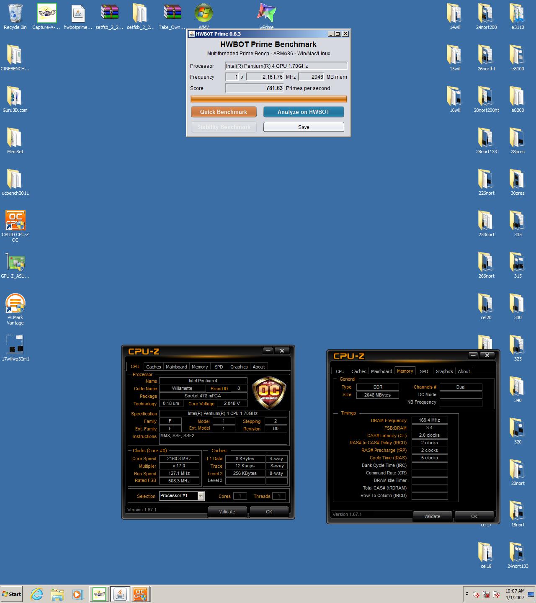This screenshot has width=536, height=603.
Task: Open the e3110 folder
Action: (x=518, y=17)
